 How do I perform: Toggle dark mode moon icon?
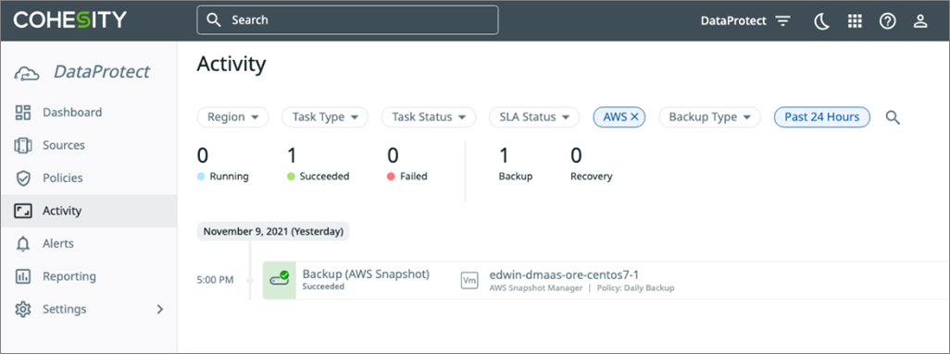tap(821, 21)
